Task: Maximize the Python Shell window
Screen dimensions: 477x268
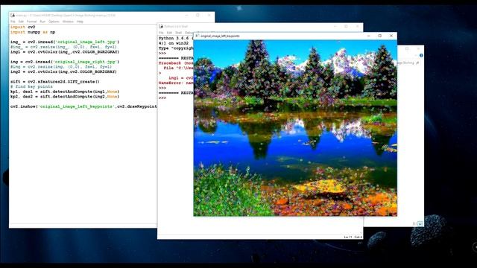Action: (346, 27)
